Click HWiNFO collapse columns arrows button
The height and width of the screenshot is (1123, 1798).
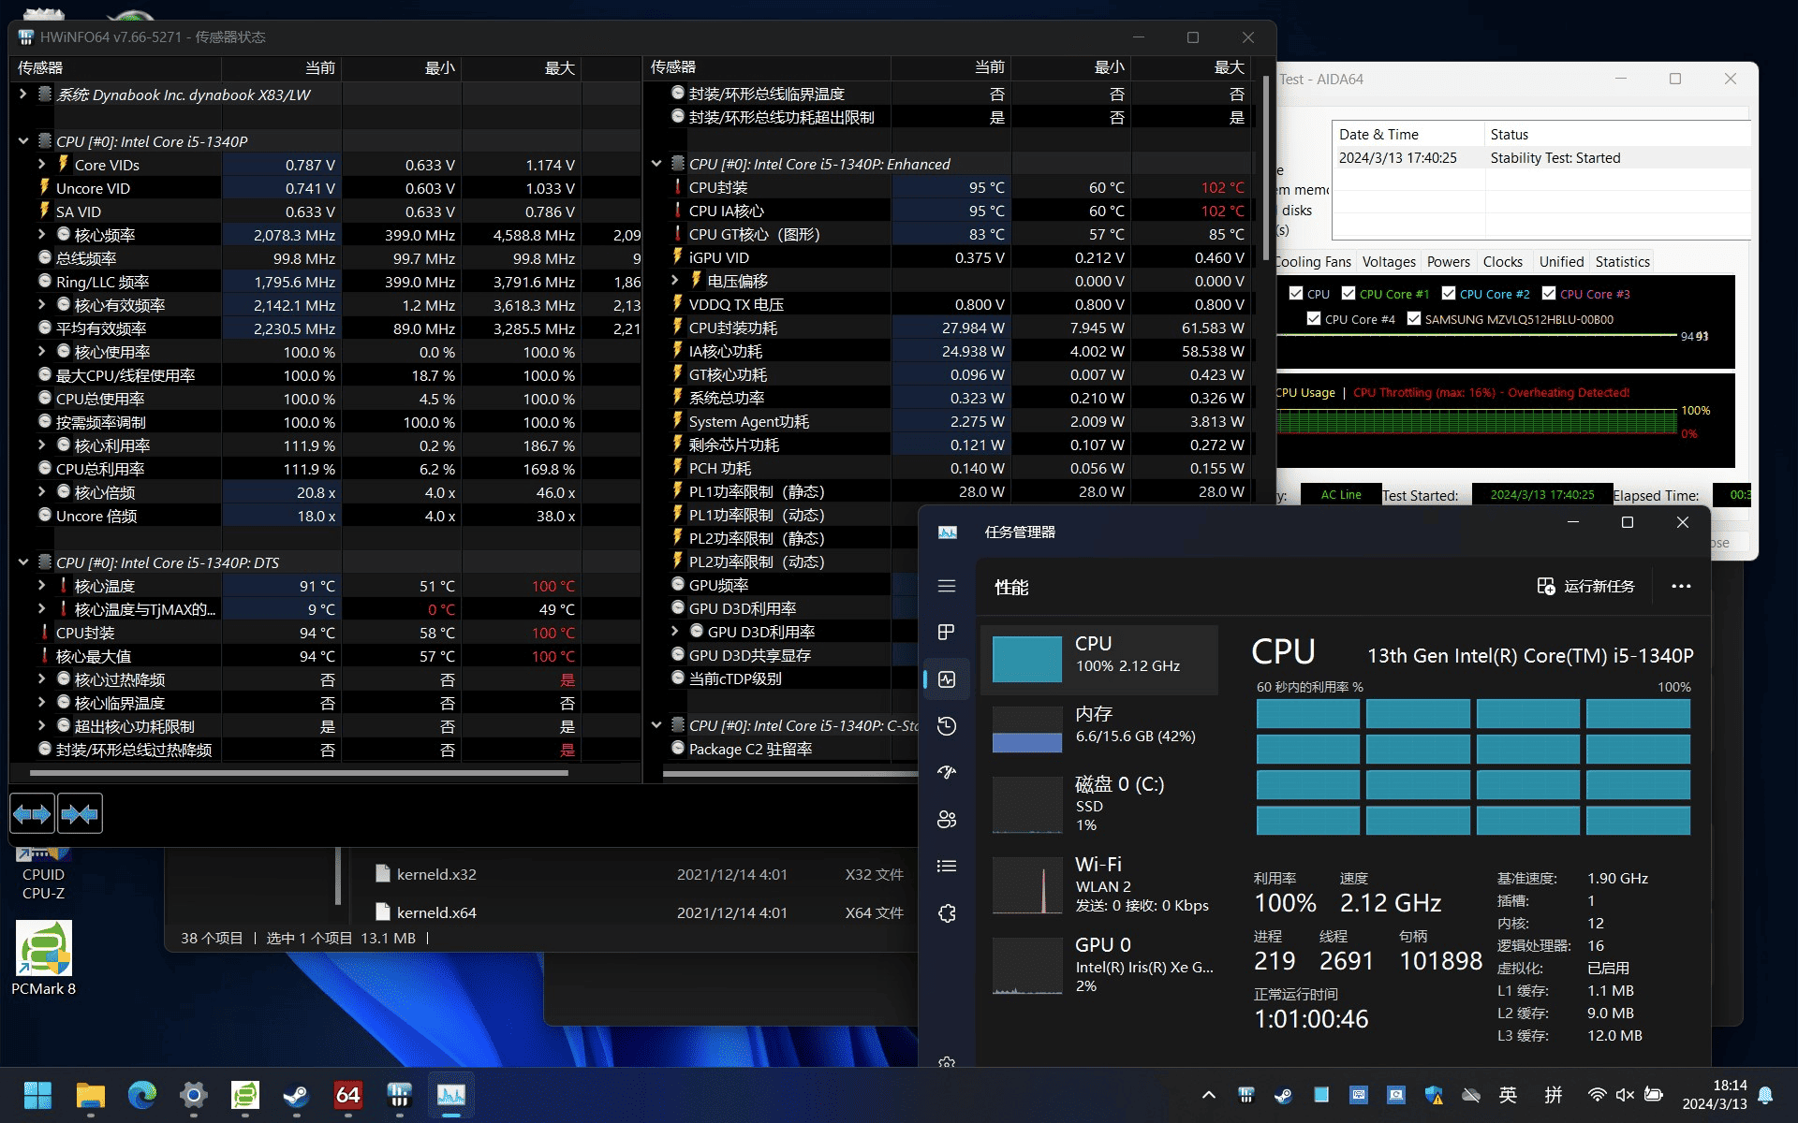pyautogui.click(x=80, y=814)
